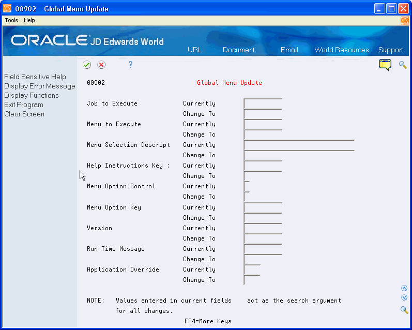Open the Tools menu
The image size is (412, 330).
point(11,20)
